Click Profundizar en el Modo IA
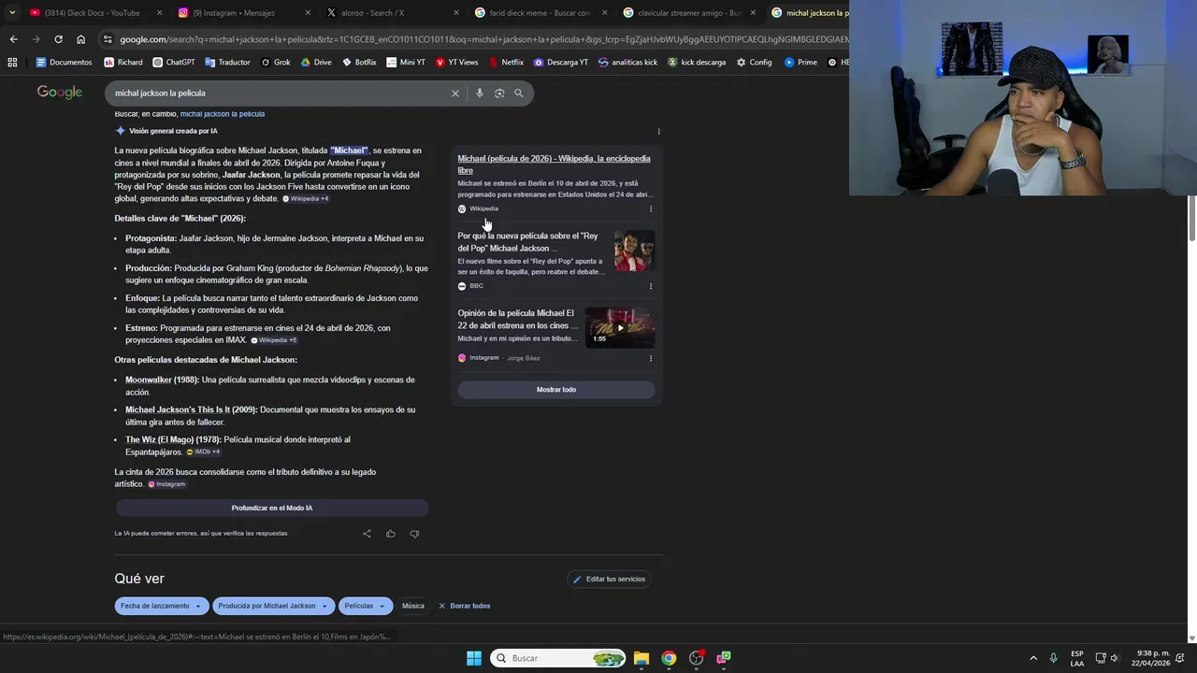Image resolution: width=1197 pixels, height=673 pixels. pos(272,508)
